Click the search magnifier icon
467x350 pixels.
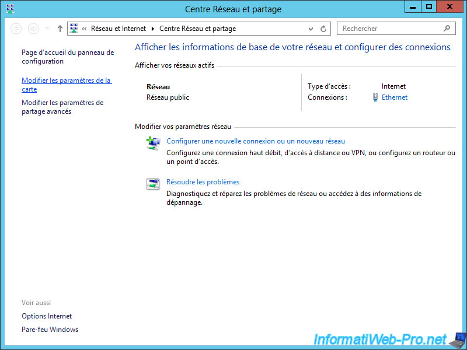point(447,28)
